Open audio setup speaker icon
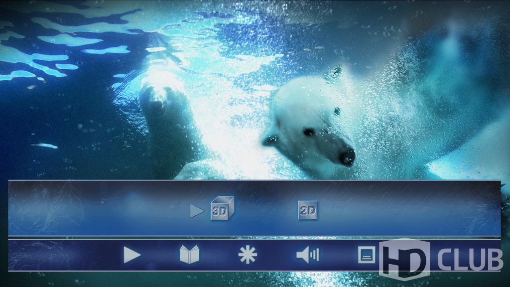 point(308,255)
